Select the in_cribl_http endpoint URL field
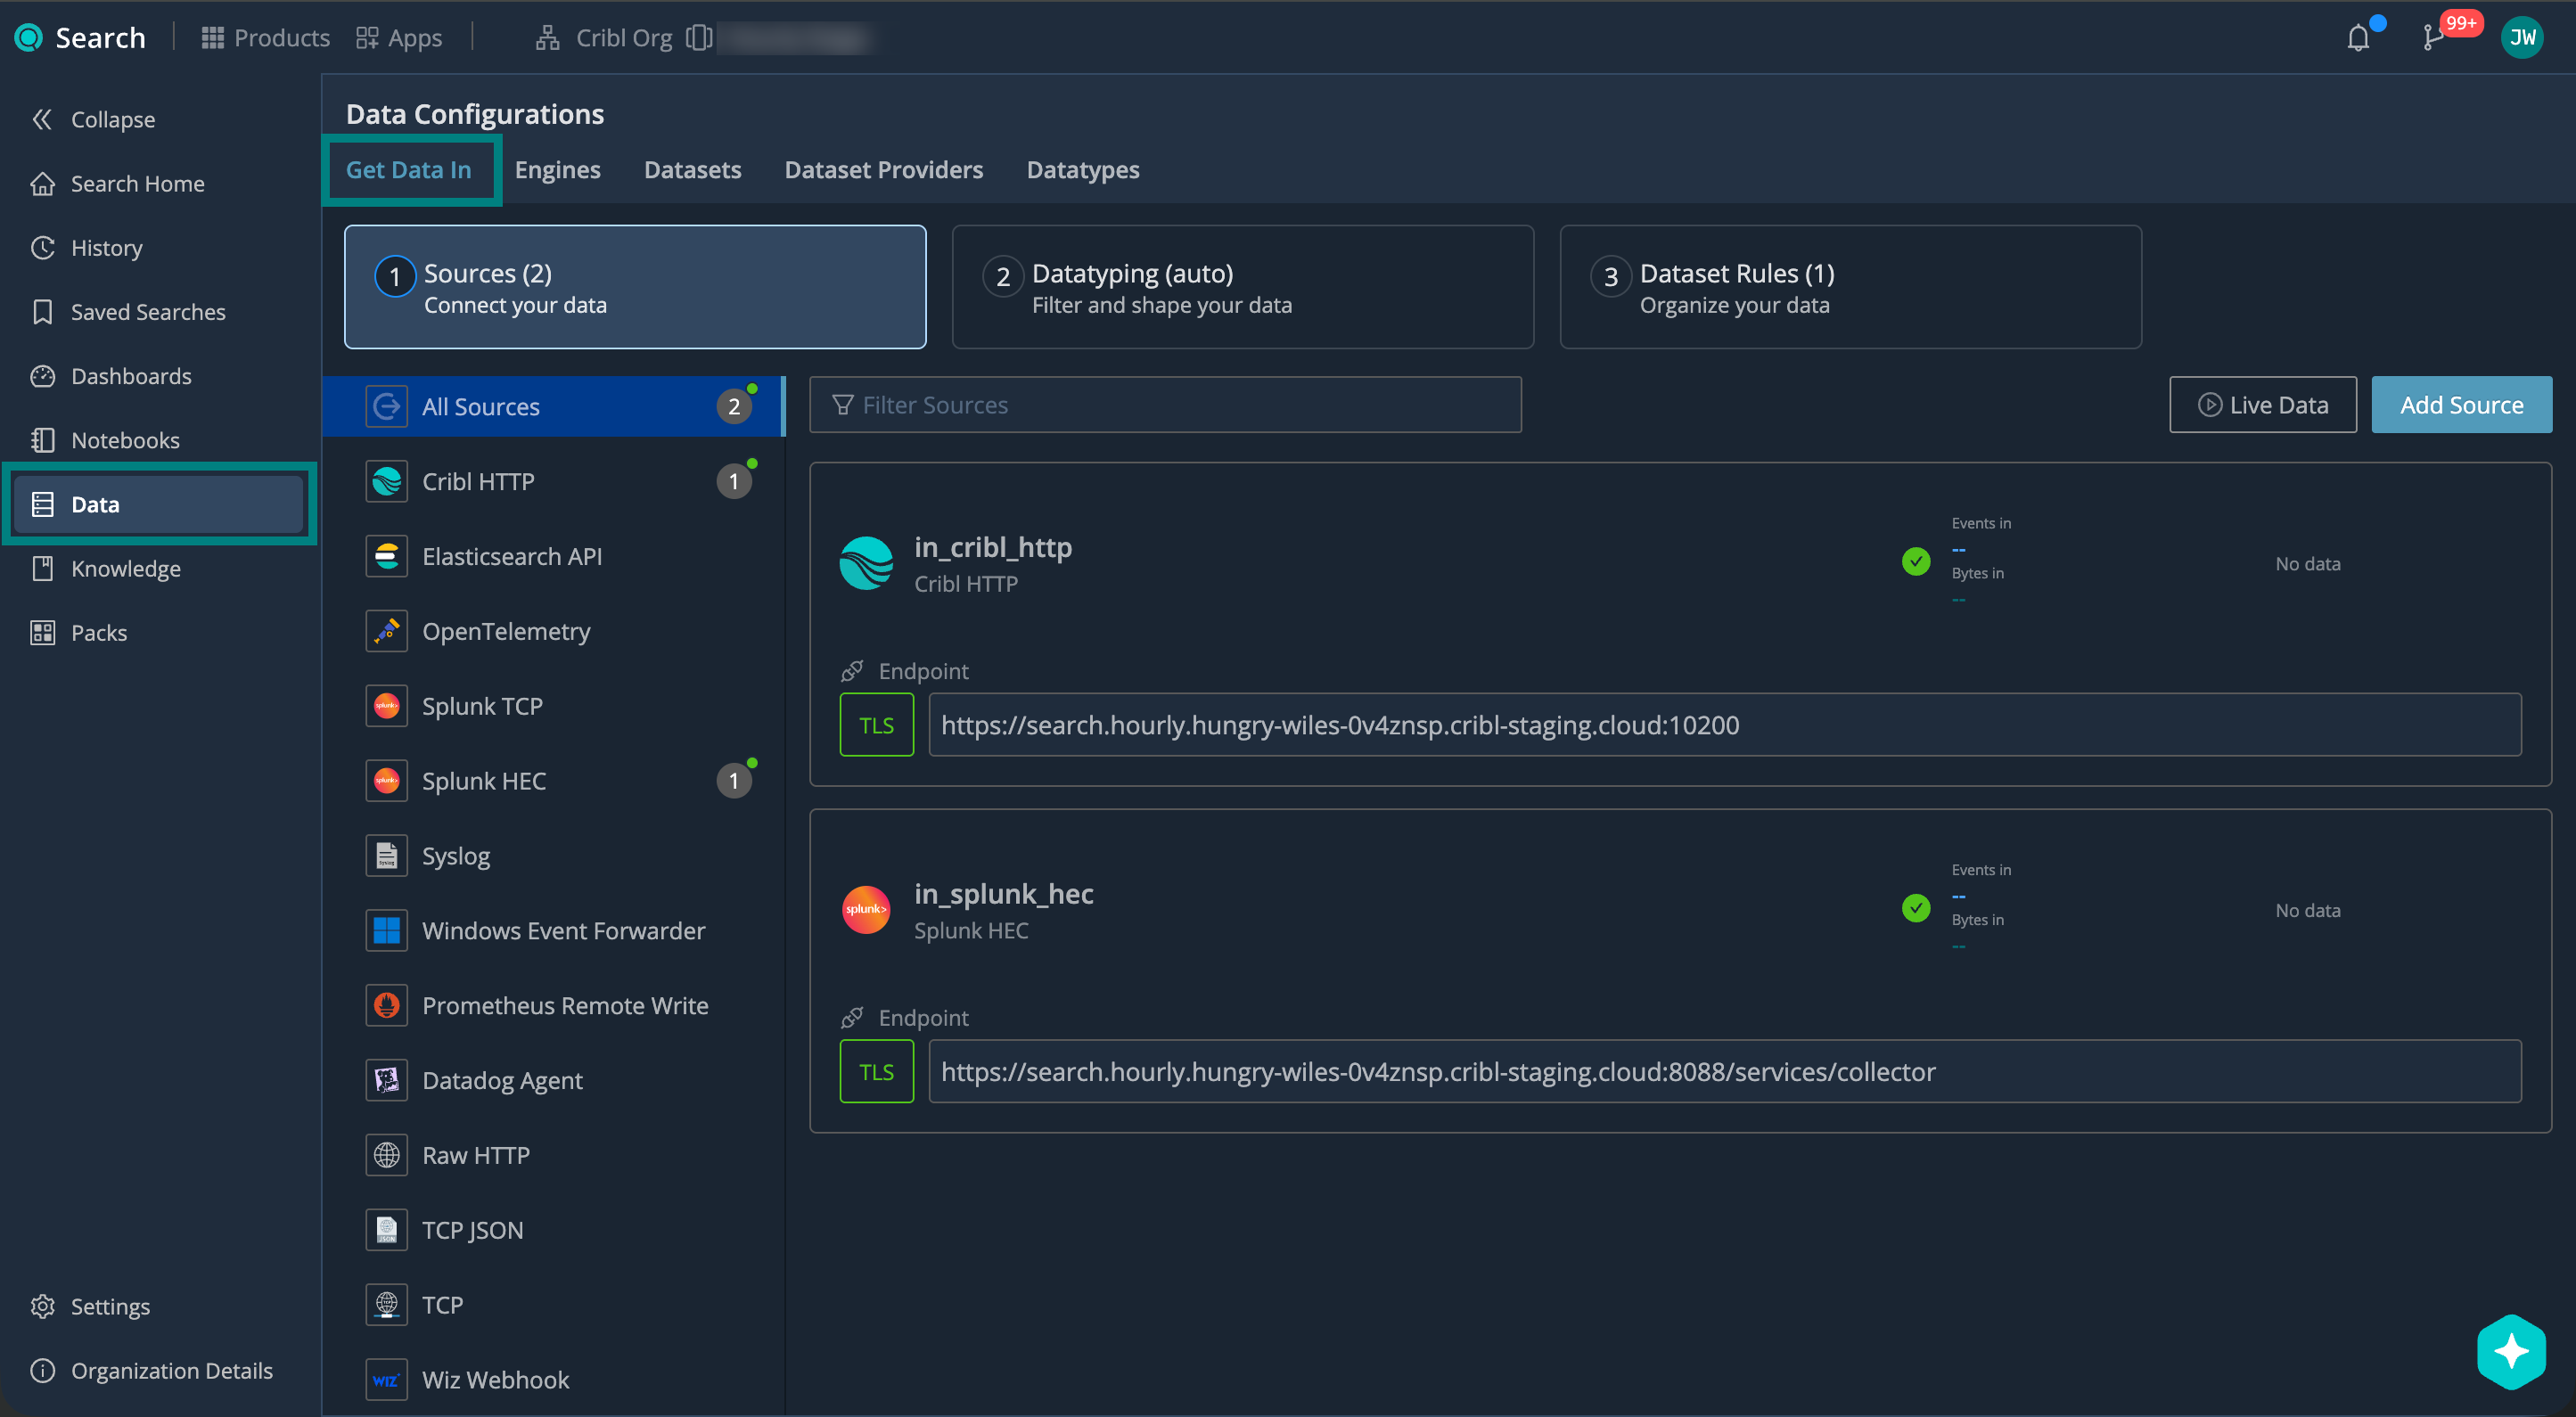 [1724, 724]
